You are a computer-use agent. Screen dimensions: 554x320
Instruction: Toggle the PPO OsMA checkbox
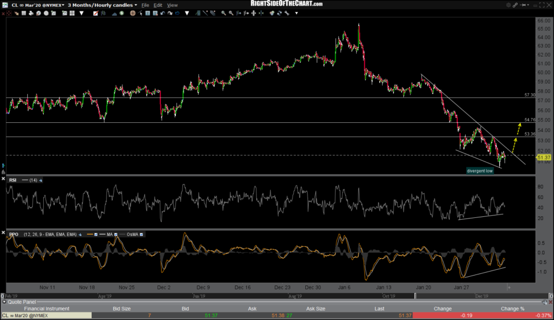pos(143,234)
